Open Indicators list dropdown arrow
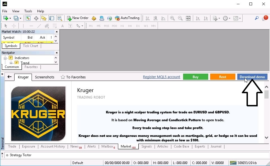 tap(219, 18)
